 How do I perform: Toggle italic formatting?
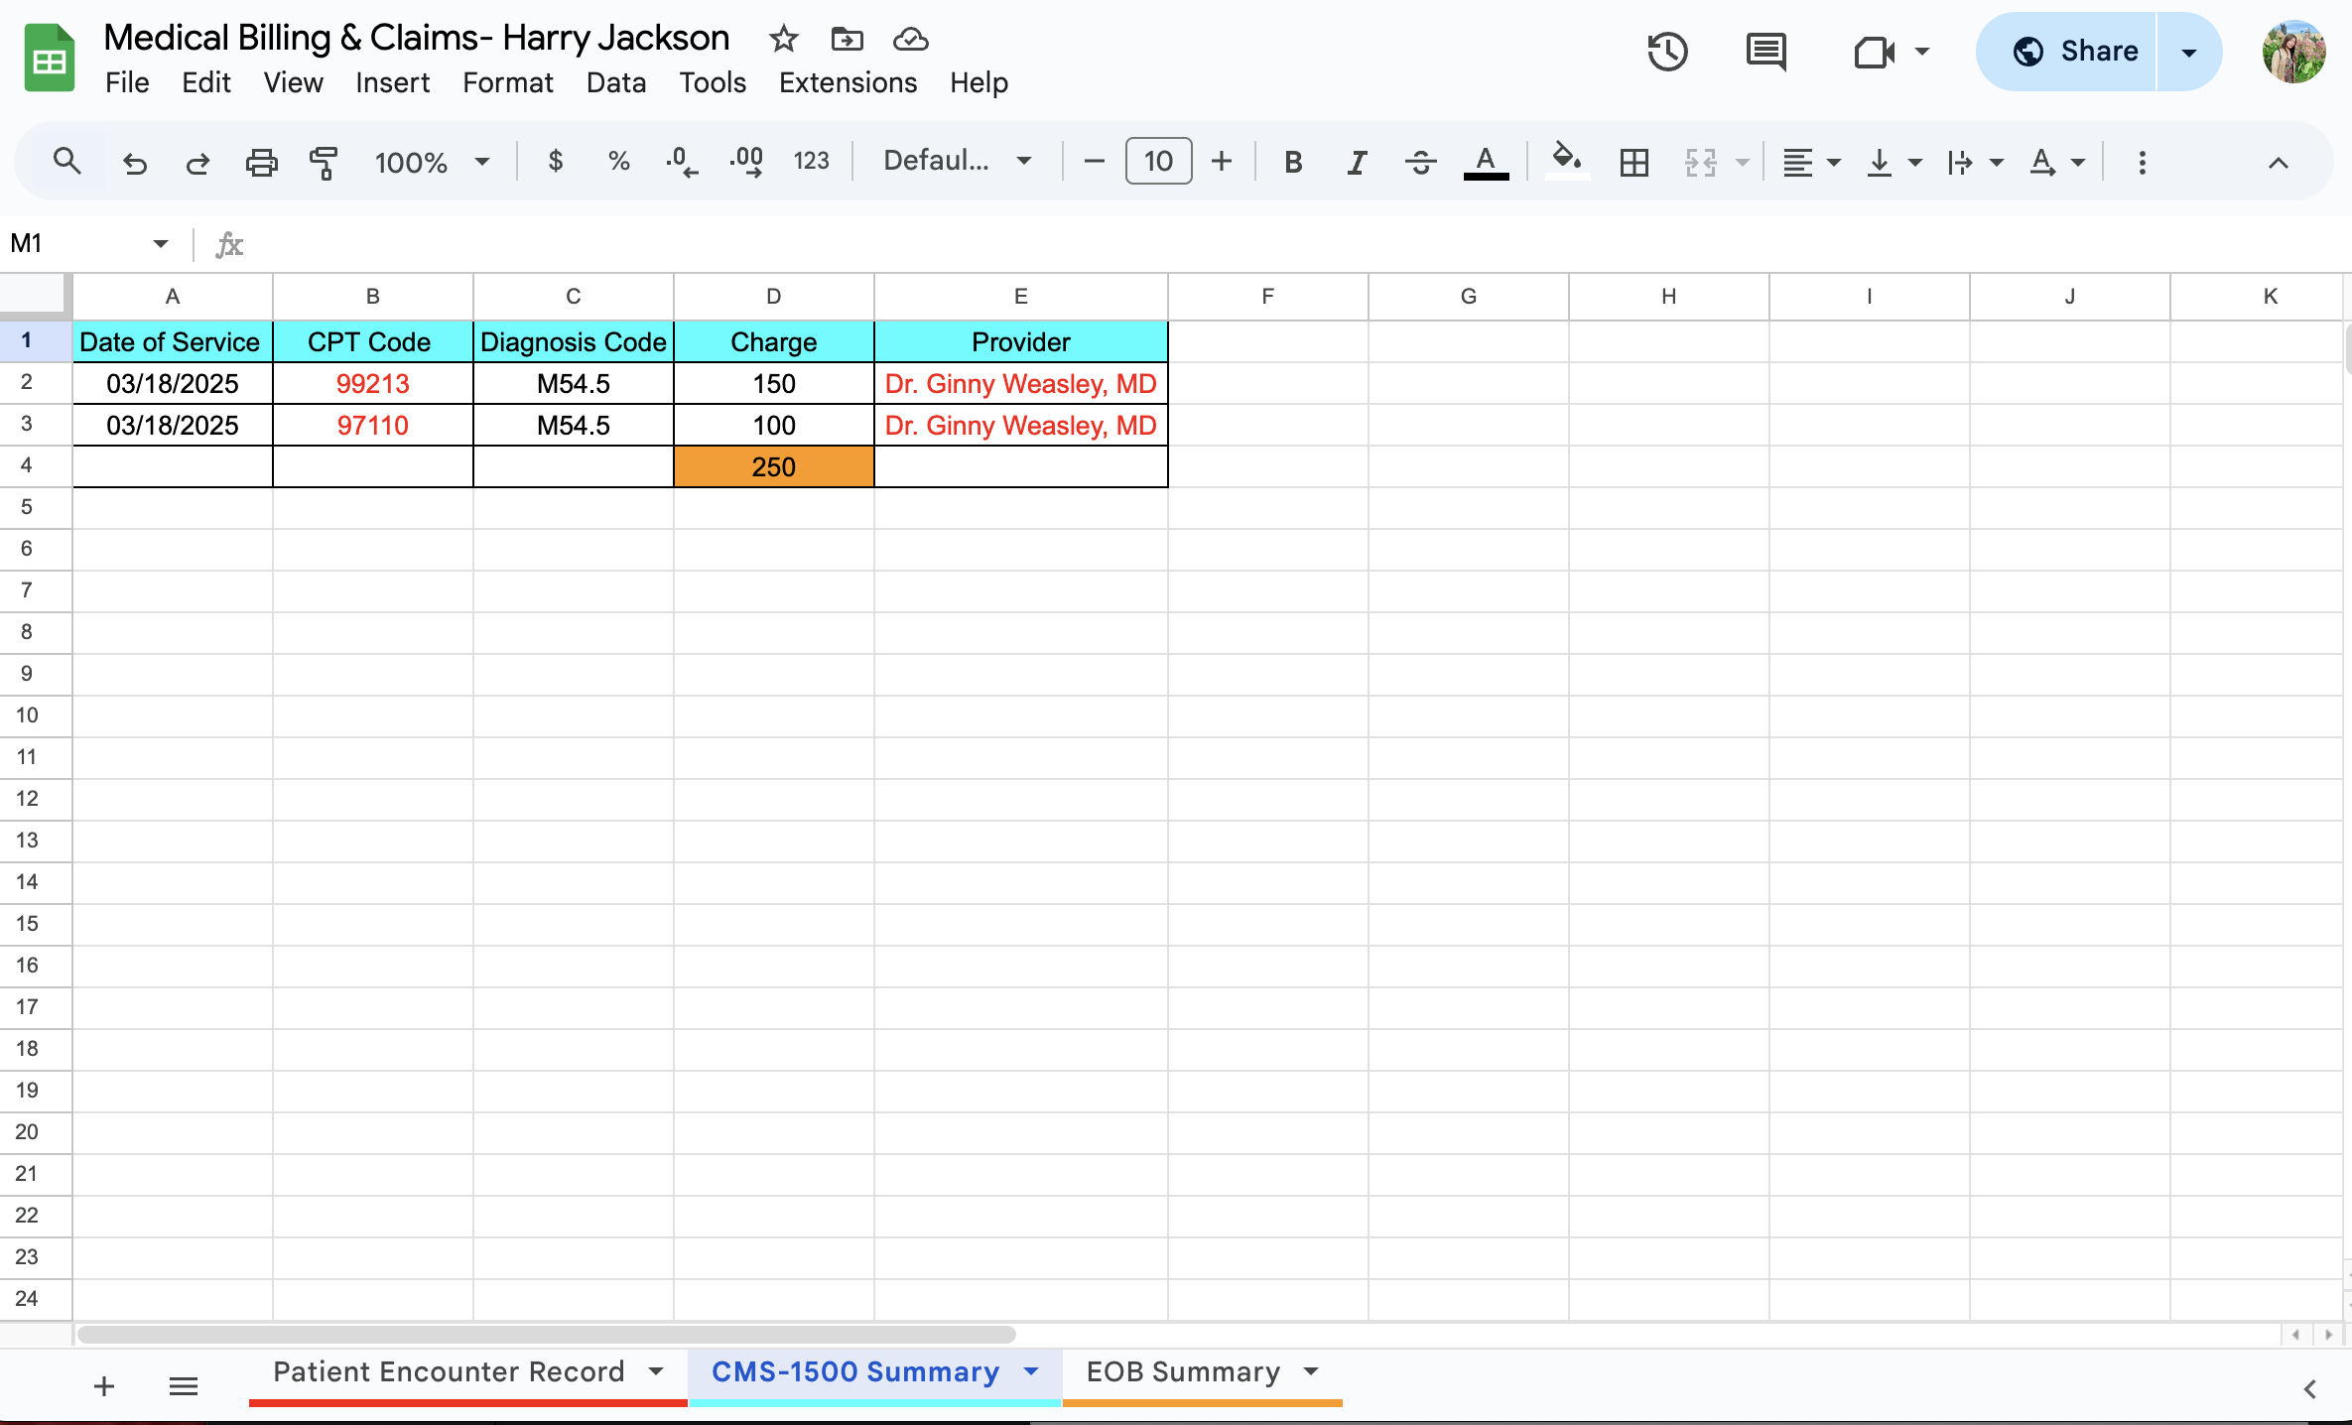tap(1356, 162)
